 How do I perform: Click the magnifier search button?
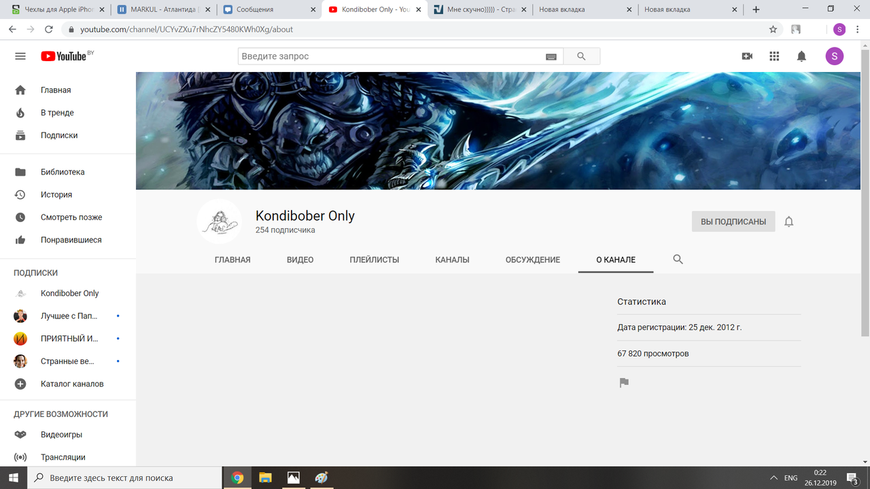pos(581,56)
